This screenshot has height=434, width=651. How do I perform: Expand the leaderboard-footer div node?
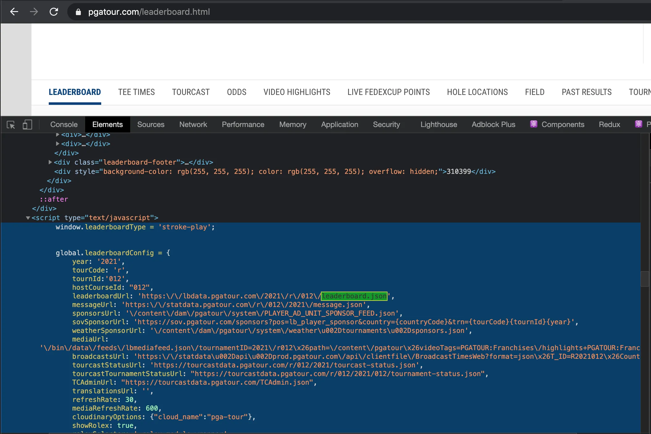50,162
